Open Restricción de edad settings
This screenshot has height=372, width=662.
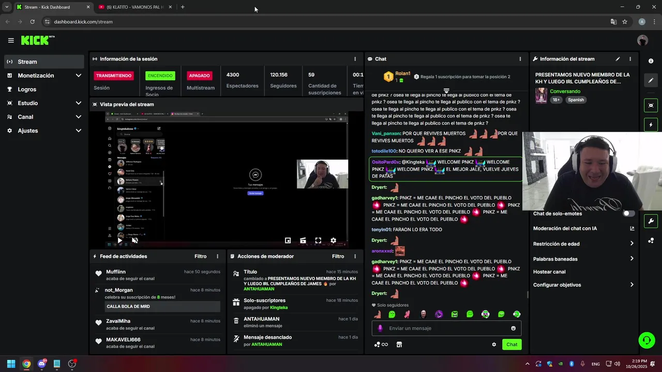tap(583, 244)
